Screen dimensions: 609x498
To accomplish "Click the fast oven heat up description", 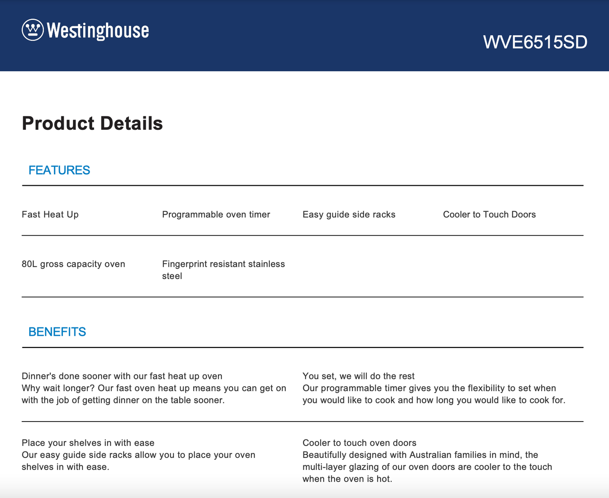I will [x=154, y=394].
